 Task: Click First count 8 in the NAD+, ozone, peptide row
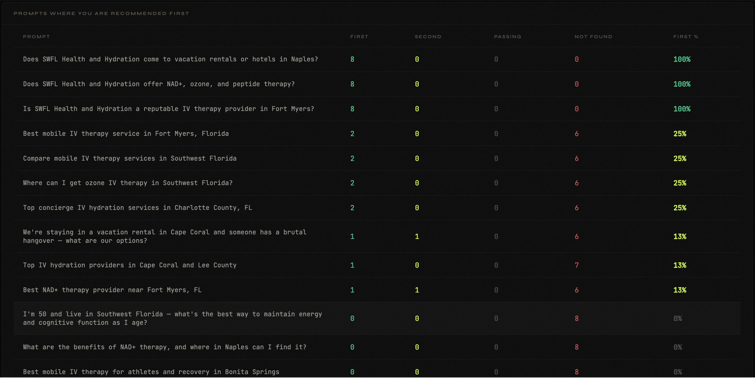[352, 84]
